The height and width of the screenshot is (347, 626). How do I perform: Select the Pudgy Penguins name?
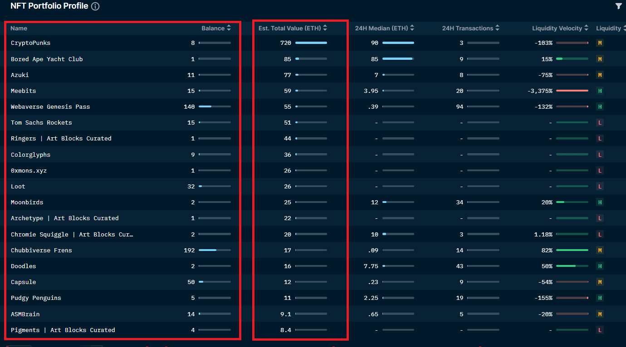point(36,298)
